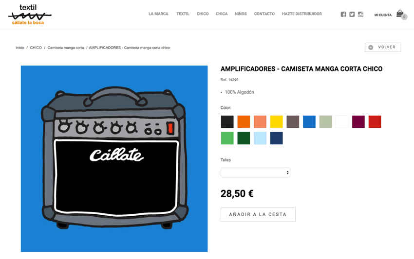Screen dimensions: 414x259
Task: Open the LA MARCA menu item
Action: coord(158,14)
